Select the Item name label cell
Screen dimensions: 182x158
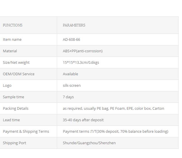click(12, 40)
